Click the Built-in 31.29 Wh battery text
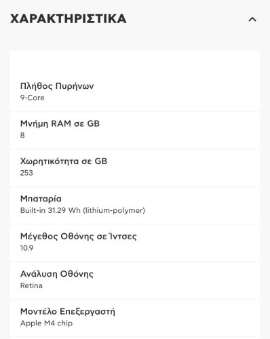The width and height of the screenshot is (270, 339). pos(83,210)
